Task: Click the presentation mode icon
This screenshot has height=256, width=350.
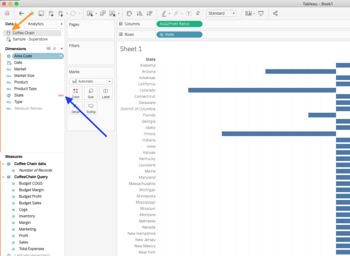Action: click(x=261, y=13)
